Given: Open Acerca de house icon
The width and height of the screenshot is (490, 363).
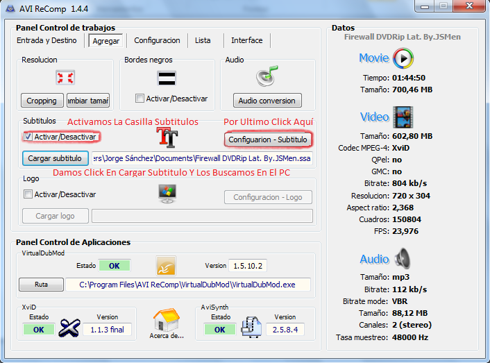Looking at the screenshot, I should pyautogui.click(x=167, y=319).
